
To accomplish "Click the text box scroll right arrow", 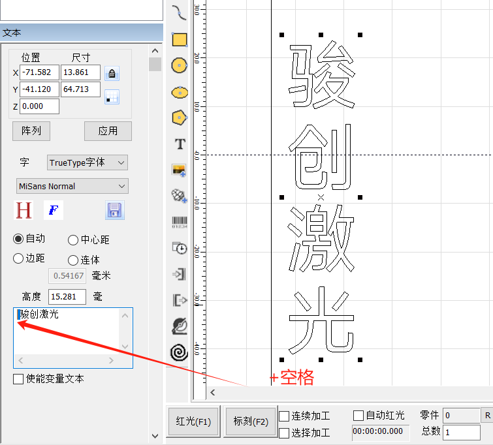I will pyautogui.click(x=111, y=360).
